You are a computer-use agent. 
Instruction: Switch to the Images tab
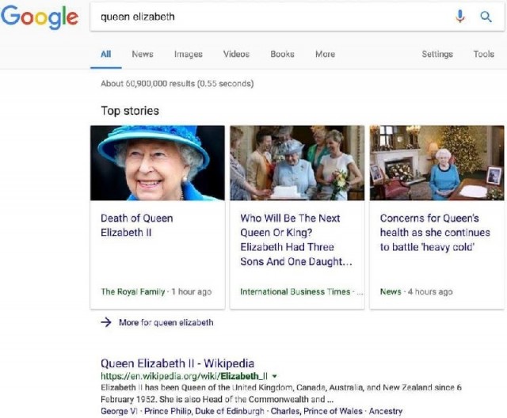coord(189,54)
